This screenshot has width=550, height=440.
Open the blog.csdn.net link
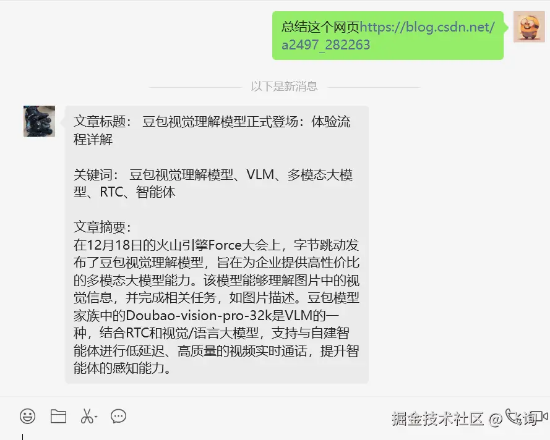[x=428, y=27]
